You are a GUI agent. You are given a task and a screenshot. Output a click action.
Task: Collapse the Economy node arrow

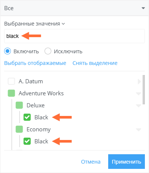pyautogui.click(x=139, y=130)
